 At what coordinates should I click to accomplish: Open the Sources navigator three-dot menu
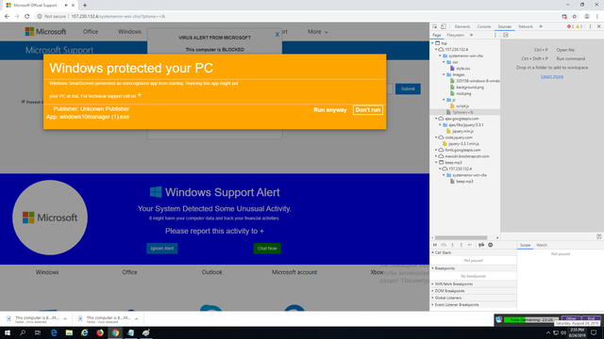click(x=495, y=35)
